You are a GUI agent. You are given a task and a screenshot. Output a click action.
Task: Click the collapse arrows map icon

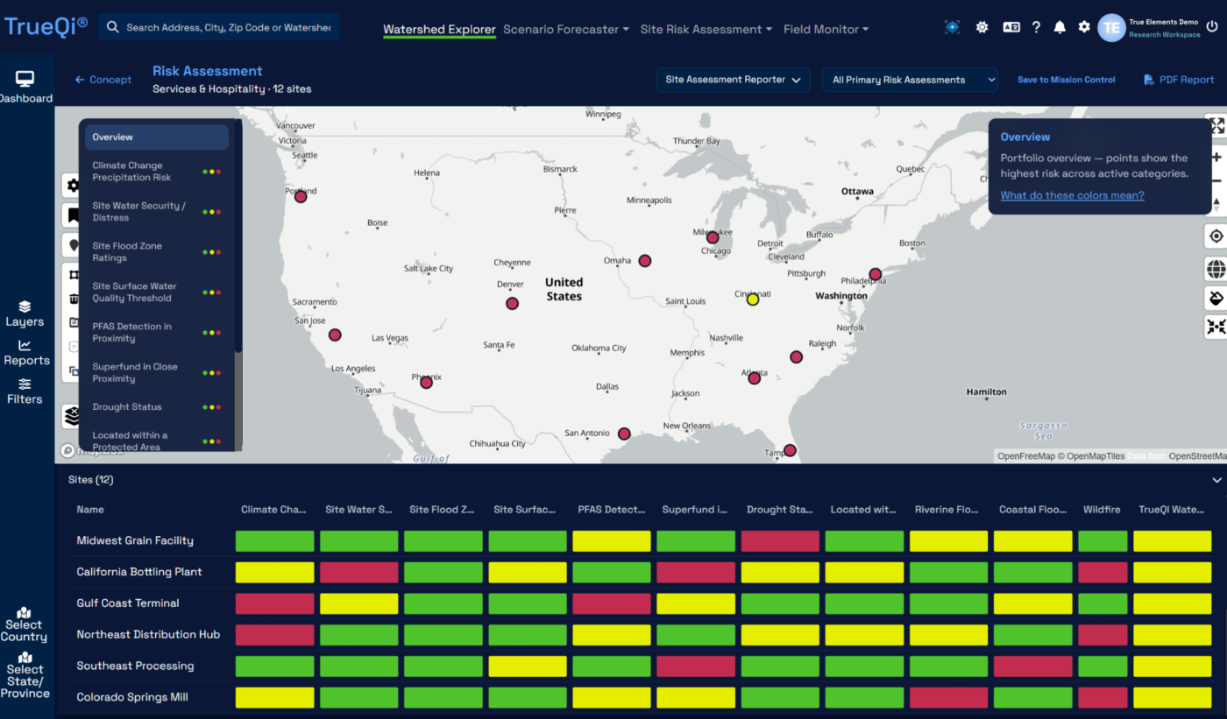1216,327
